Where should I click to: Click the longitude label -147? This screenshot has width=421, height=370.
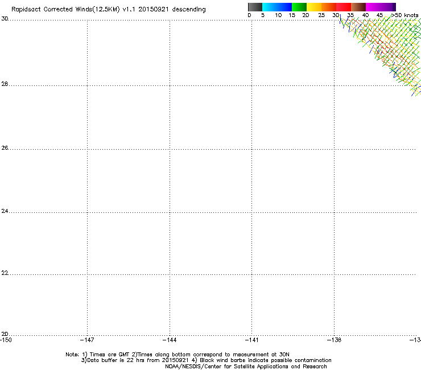[87, 340]
